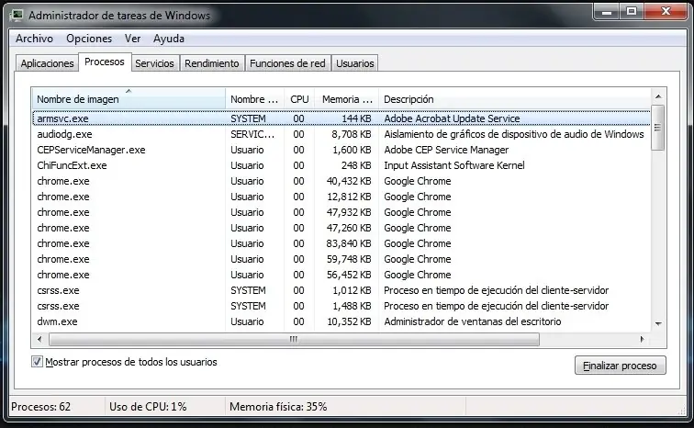Image resolution: width=694 pixels, height=428 pixels.
Task: Select chrome.exe using 56,452 KB
Action: [x=341, y=275]
